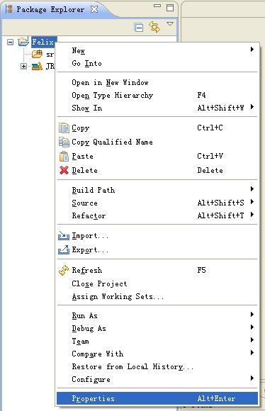Collapse the Felix project tree node

click(10, 42)
